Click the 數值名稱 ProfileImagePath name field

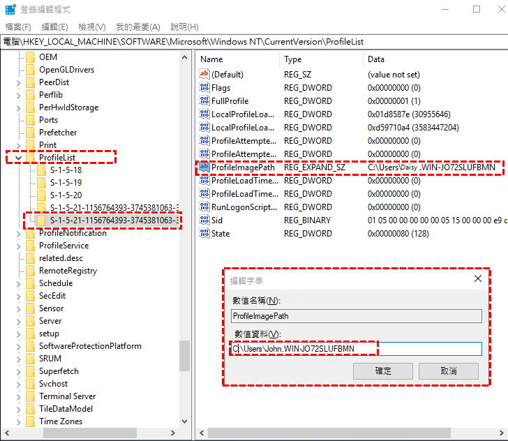click(x=357, y=316)
